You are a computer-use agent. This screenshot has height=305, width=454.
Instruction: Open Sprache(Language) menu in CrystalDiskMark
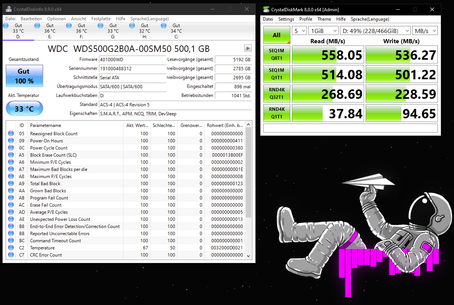(370, 19)
